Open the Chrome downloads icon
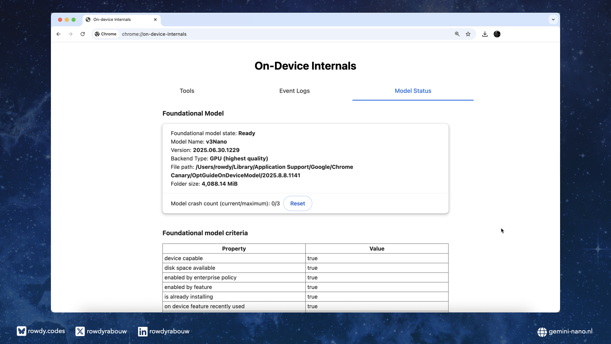The width and height of the screenshot is (611, 344). click(x=485, y=34)
